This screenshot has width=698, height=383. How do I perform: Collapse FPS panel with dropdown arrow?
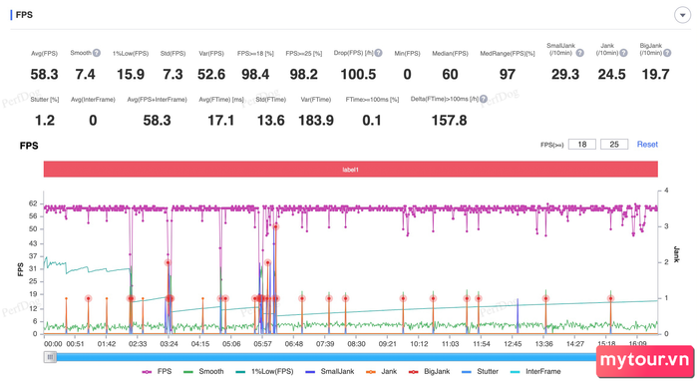[x=682, y=15]
